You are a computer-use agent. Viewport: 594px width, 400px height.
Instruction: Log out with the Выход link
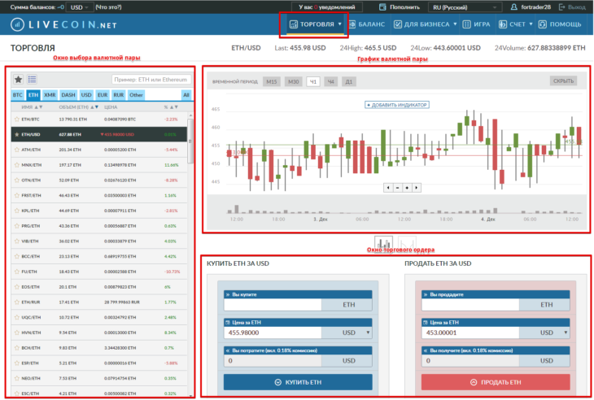tap(572, 7)
